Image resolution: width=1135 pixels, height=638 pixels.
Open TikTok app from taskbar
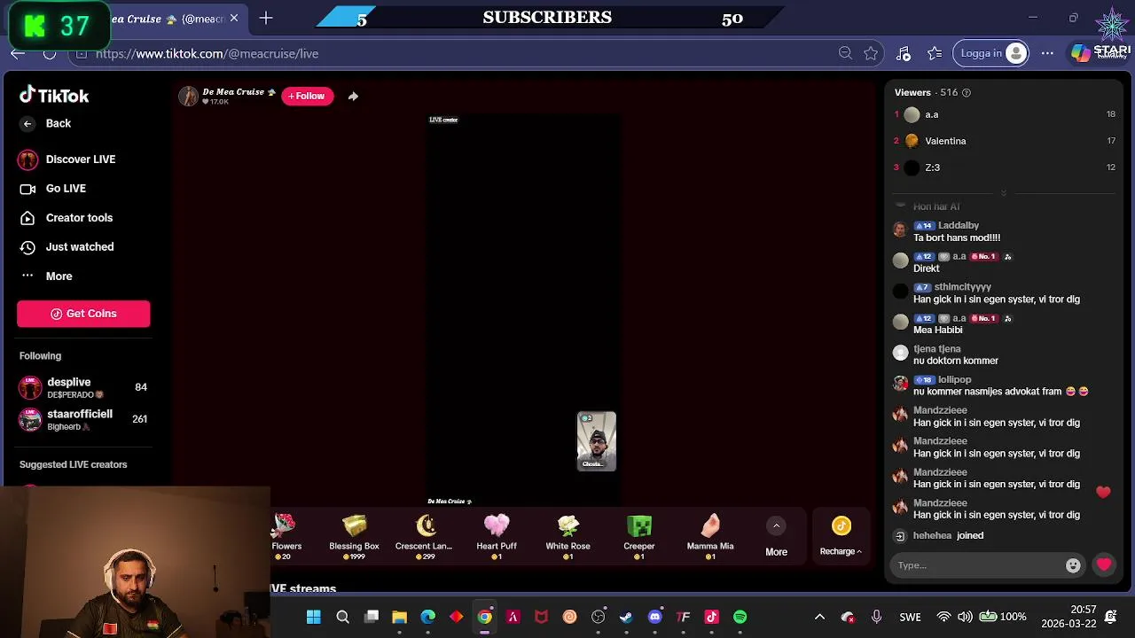[x=712, y=617]
